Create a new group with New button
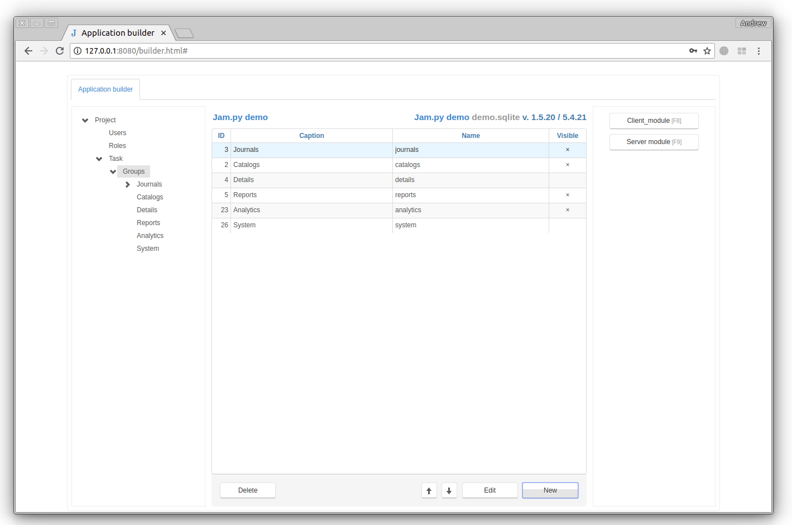 (550, 490)
